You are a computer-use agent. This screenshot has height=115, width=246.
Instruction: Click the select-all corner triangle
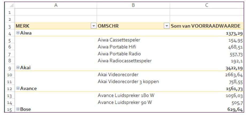click(11, 5)
